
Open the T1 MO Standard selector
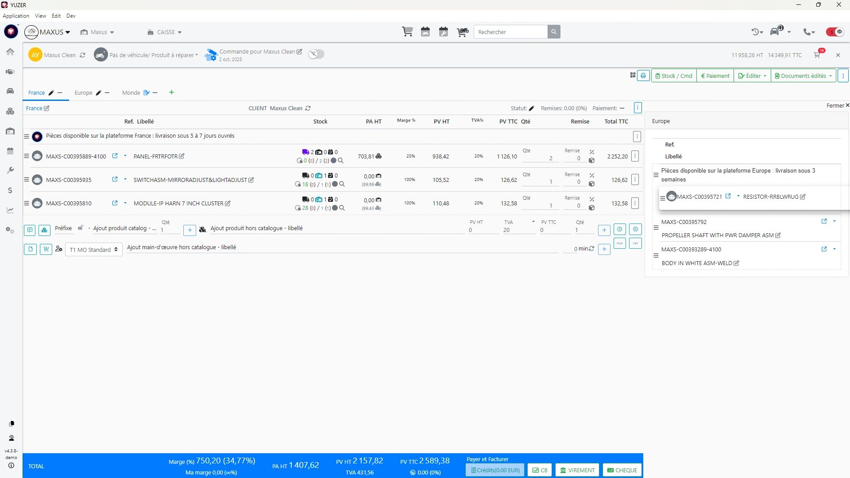[93, 250]
